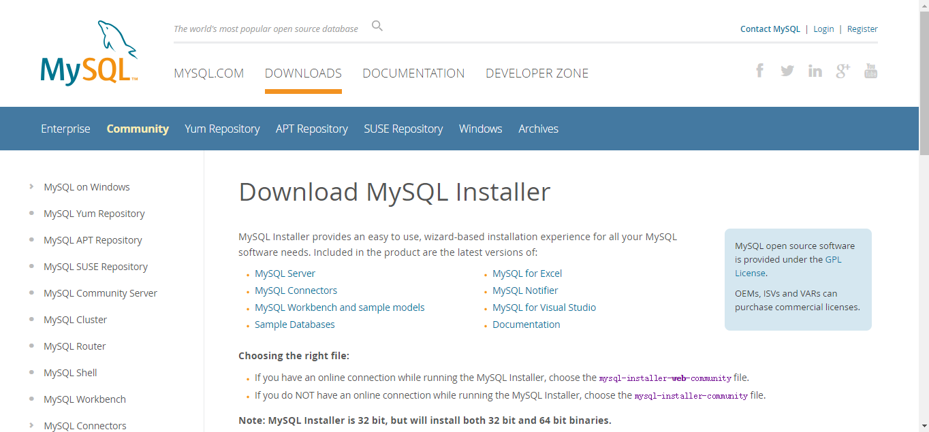
Task: Click MySQL for Visual Studio link
Action: point(544,308)
